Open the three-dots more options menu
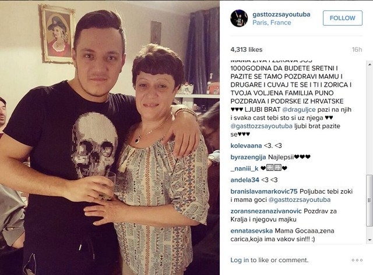Viewport: 373px width, 275px height. click(x=357, y=260)
